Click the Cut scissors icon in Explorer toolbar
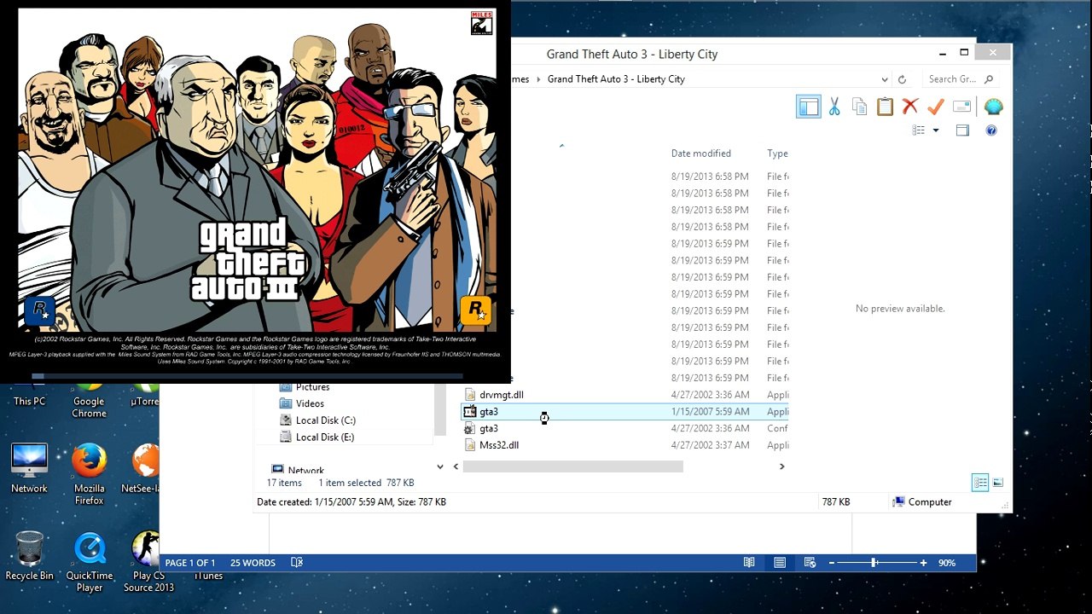This screenshot has height=614, width=1092. point(834,107)
